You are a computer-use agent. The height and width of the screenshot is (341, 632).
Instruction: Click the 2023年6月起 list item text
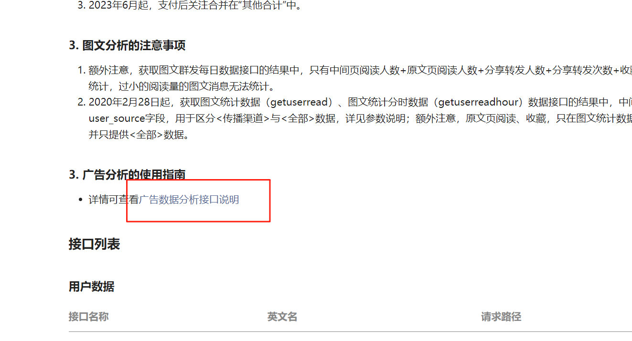pyautogui.click(x=195, y=6)
